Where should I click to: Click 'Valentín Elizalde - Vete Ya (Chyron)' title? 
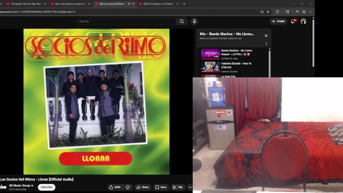236,65
